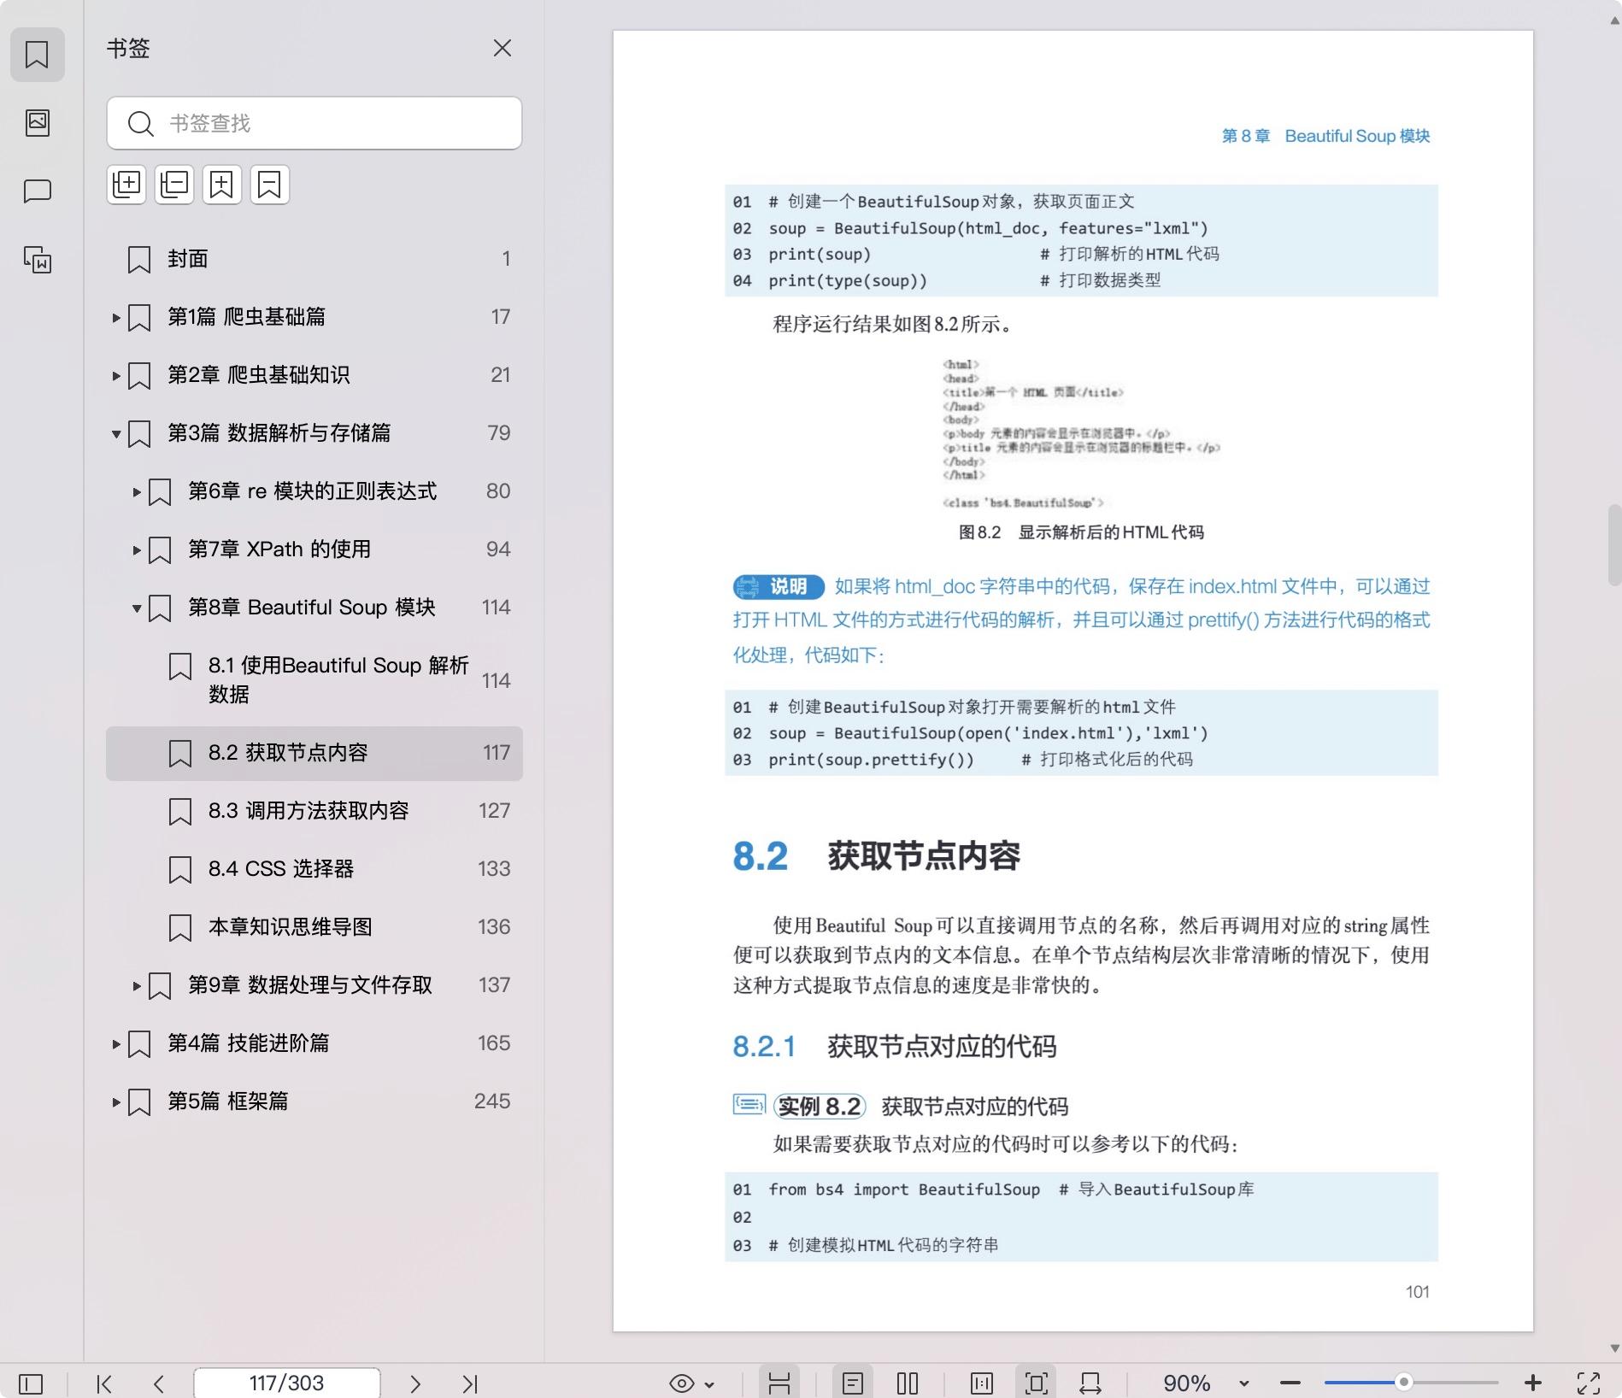The width and height of the screenshot is (1622, 1398).
Task: Click the 第3篇 数据解析与存储篇 title
Action: point(279,433)
